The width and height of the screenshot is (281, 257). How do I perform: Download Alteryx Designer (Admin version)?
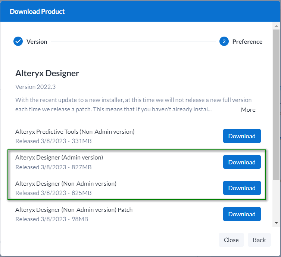coord(242,162)
